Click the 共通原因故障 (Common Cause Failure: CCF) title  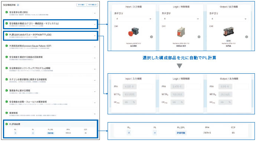[30, 46]
